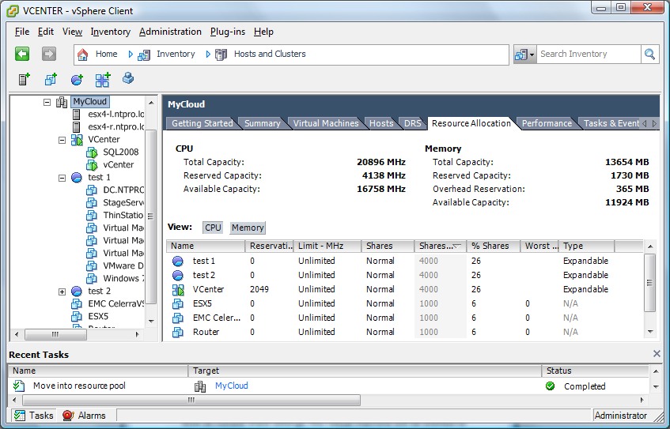Click the magnifier search icon
This screenshot has width=670, height=429.
(x=650, y=55)
